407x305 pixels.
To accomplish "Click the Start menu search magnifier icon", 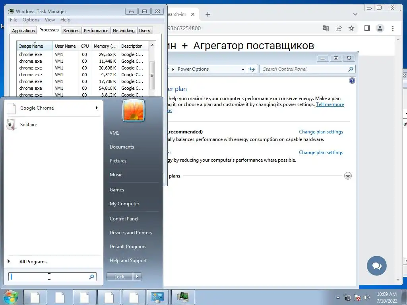I will (92, 277).
